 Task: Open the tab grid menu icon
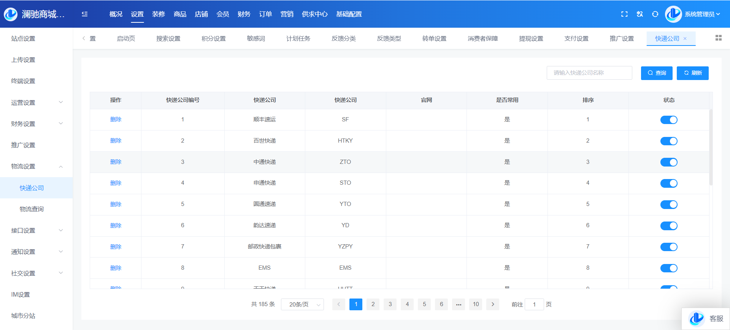pyautogui.click(x=718, y=38)
